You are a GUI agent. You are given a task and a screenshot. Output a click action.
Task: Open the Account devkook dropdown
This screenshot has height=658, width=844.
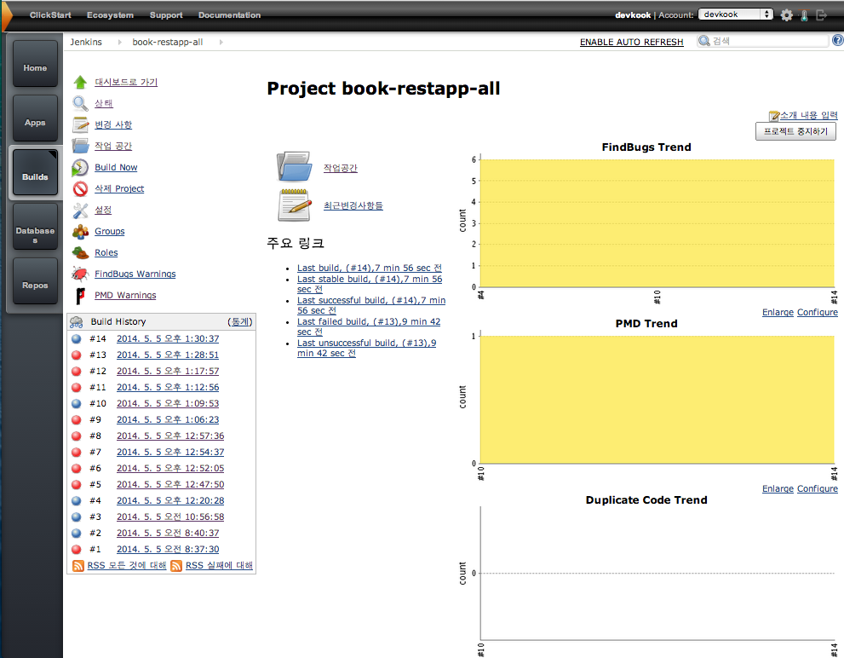(x=735, y=14)
